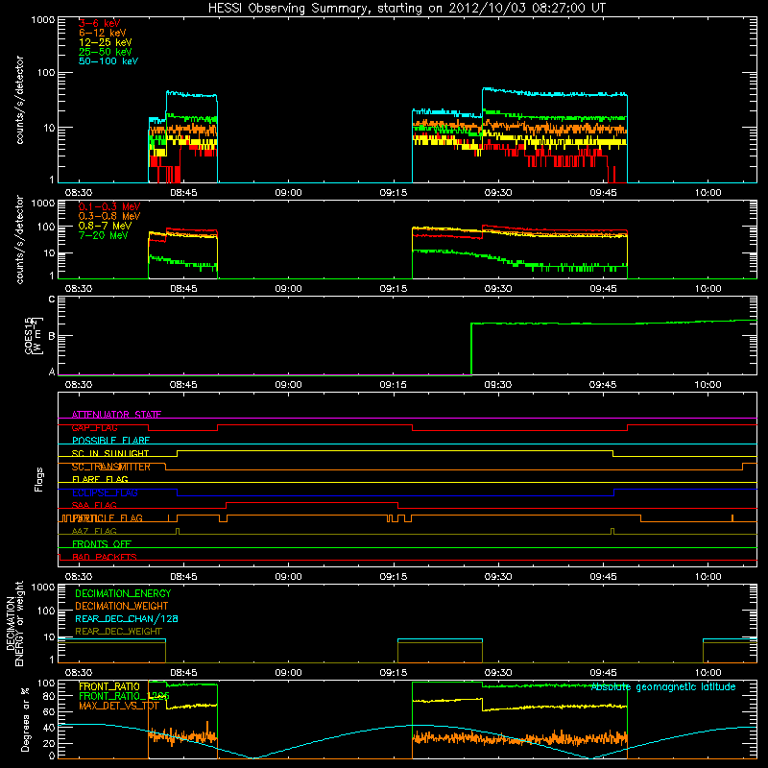This screenshot has height=768, width=768.
Task: Select the FRONTS_OFF label
Action: coord(102,544)
